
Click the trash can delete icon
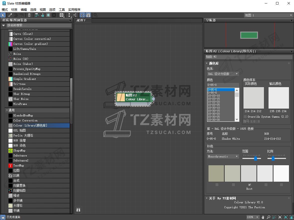click(29, 15)
